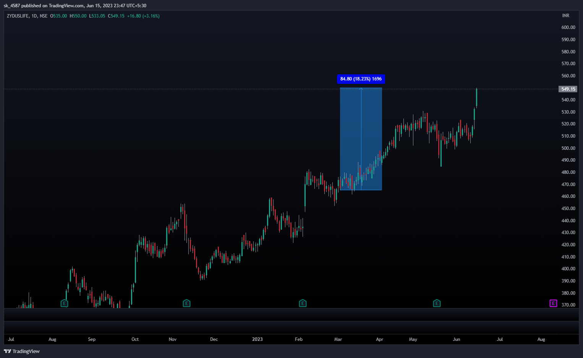The image size is (583, 358).
Task: Click the low value L533.05
Action: click(97, 16)
